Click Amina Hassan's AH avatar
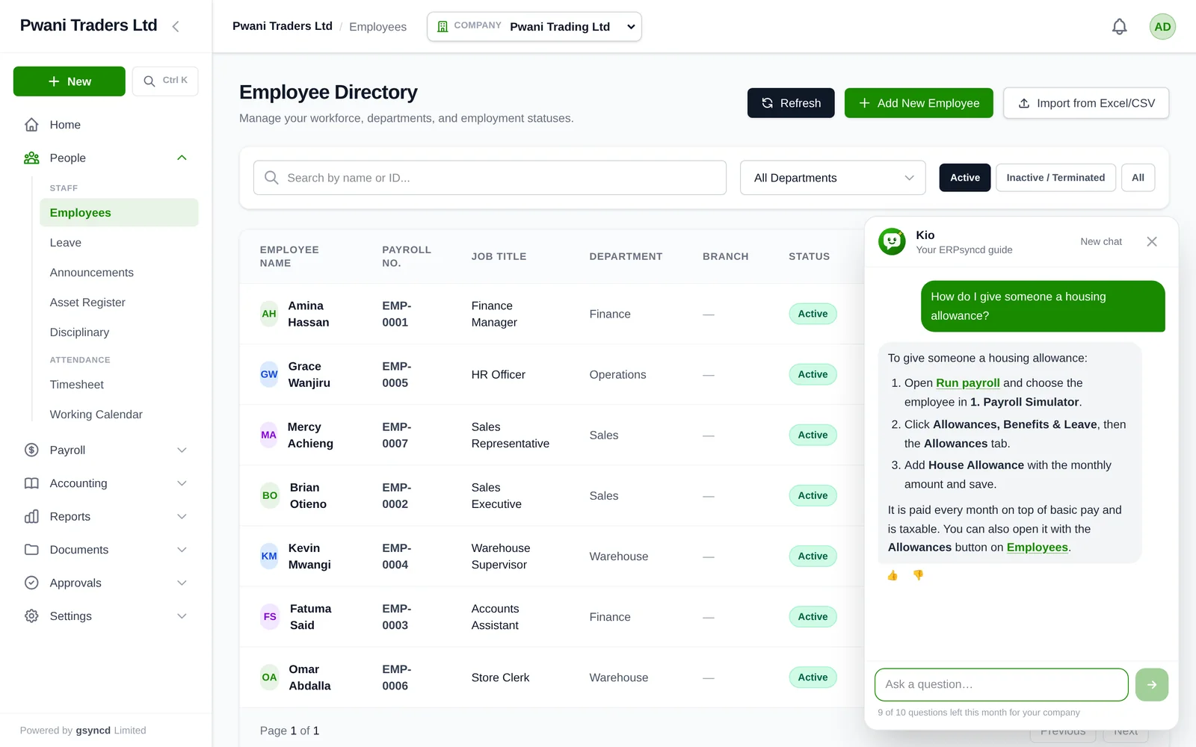 pos(269,314)
